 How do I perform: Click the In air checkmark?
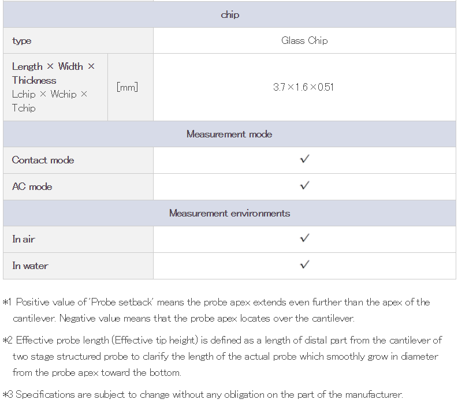tap(304, 238)
